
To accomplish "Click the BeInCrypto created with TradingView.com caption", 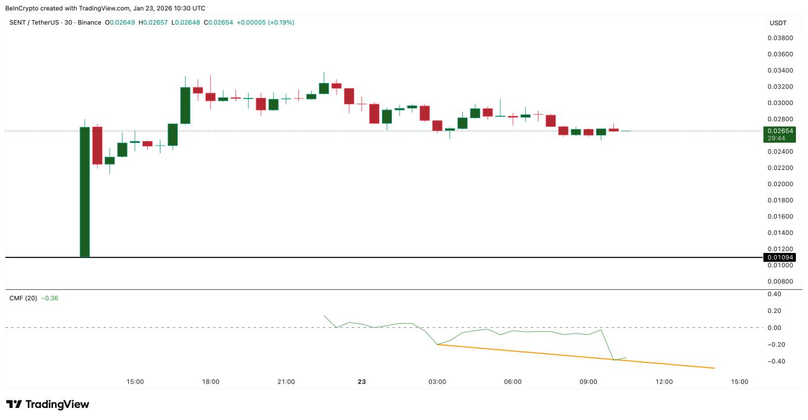I will 106,8.
